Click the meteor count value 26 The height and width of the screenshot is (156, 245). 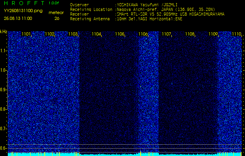[57, 18]
